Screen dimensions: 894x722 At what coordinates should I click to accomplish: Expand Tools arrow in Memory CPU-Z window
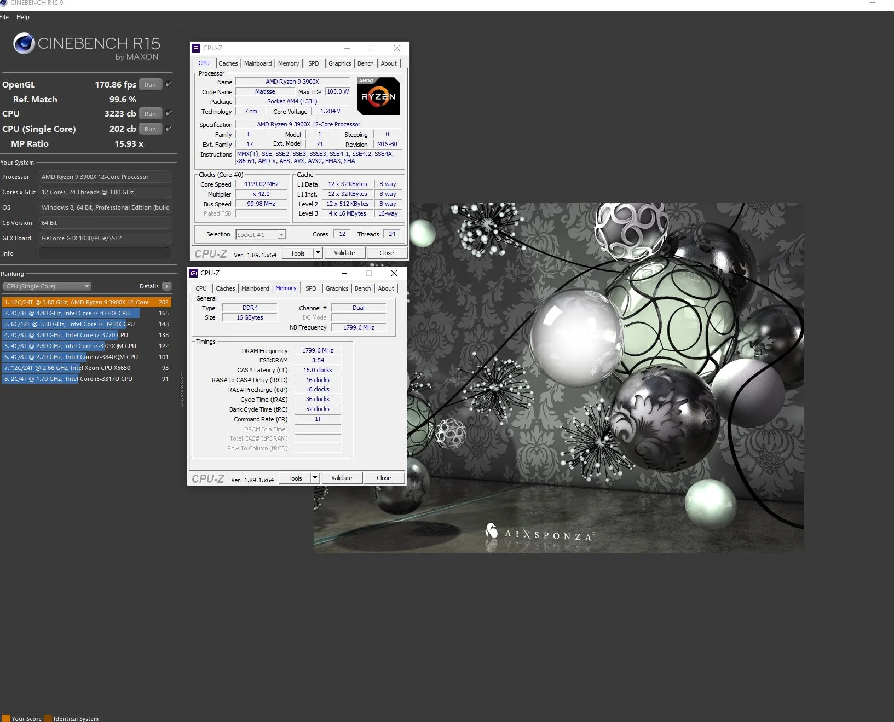[x=315, y=478]
